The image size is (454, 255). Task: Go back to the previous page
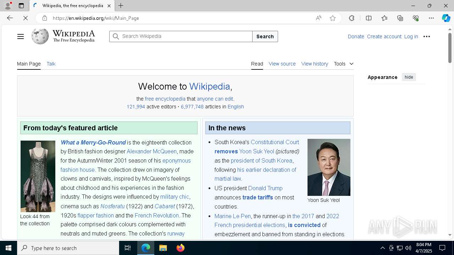10,18
